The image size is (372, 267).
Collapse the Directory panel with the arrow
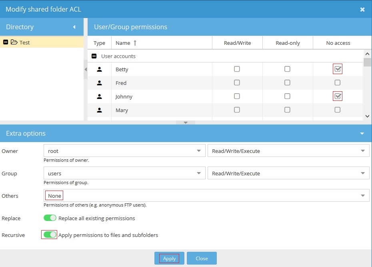pos(74,27)
